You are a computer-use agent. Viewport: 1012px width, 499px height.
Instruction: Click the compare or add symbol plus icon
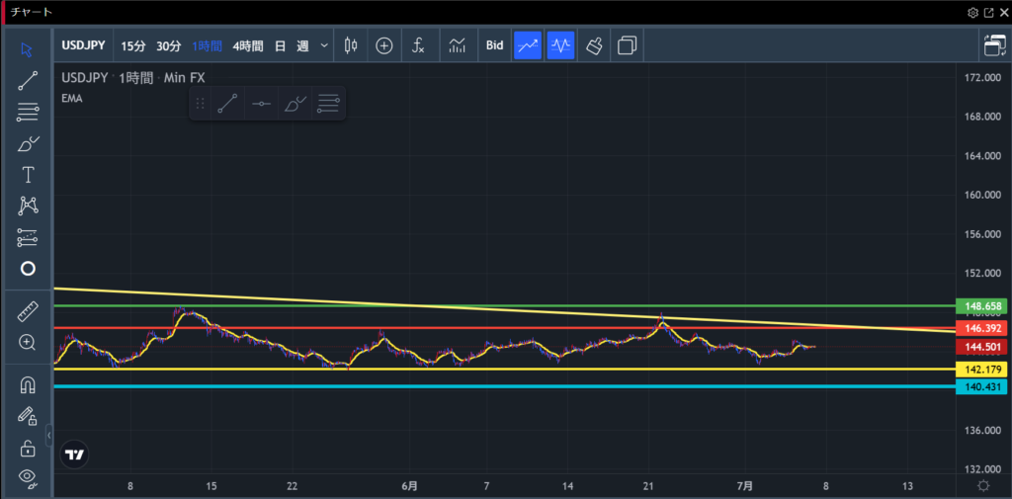pos(384,45)
